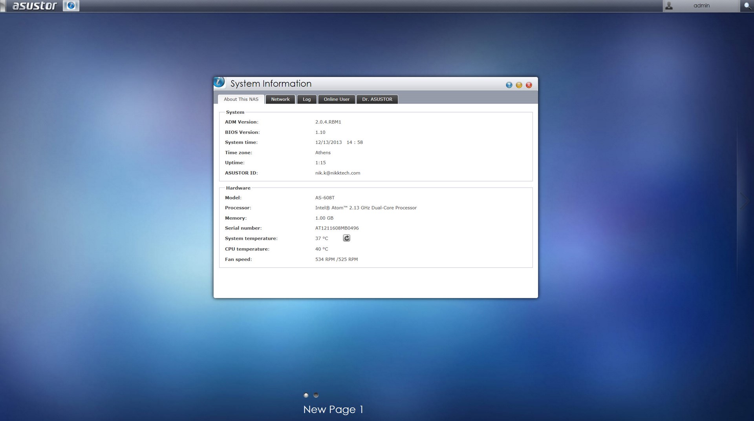Refresh the system temperature reading
754x421 pixels.
pos(346,238)
